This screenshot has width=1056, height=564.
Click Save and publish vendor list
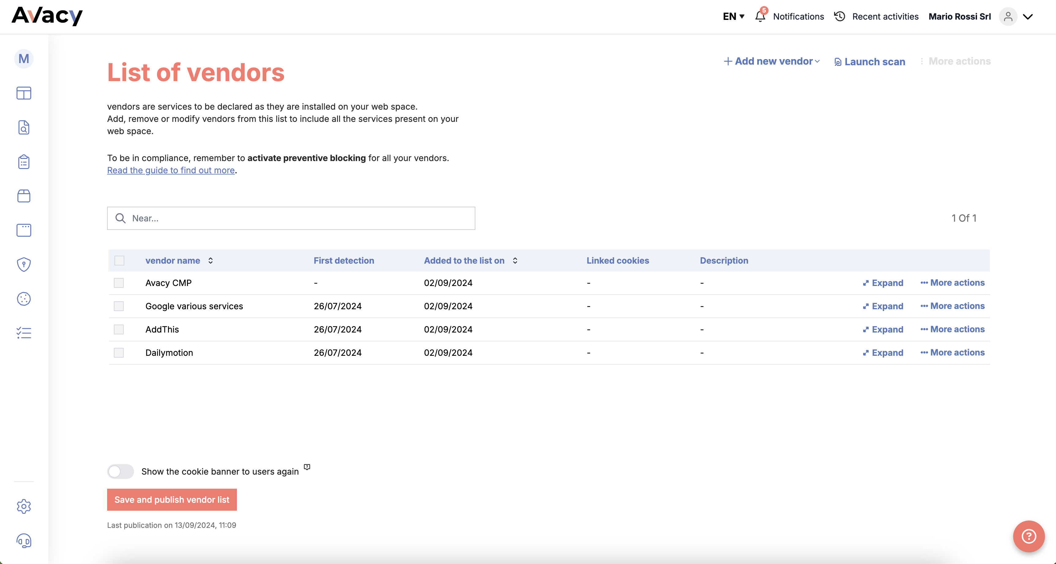click(172, 500)
